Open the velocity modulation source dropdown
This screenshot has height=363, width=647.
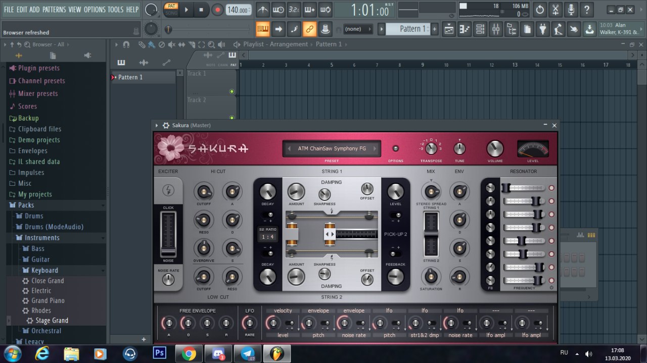[283, 310]
